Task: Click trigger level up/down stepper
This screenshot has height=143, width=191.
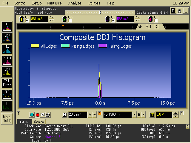Action: coord(176,115)
